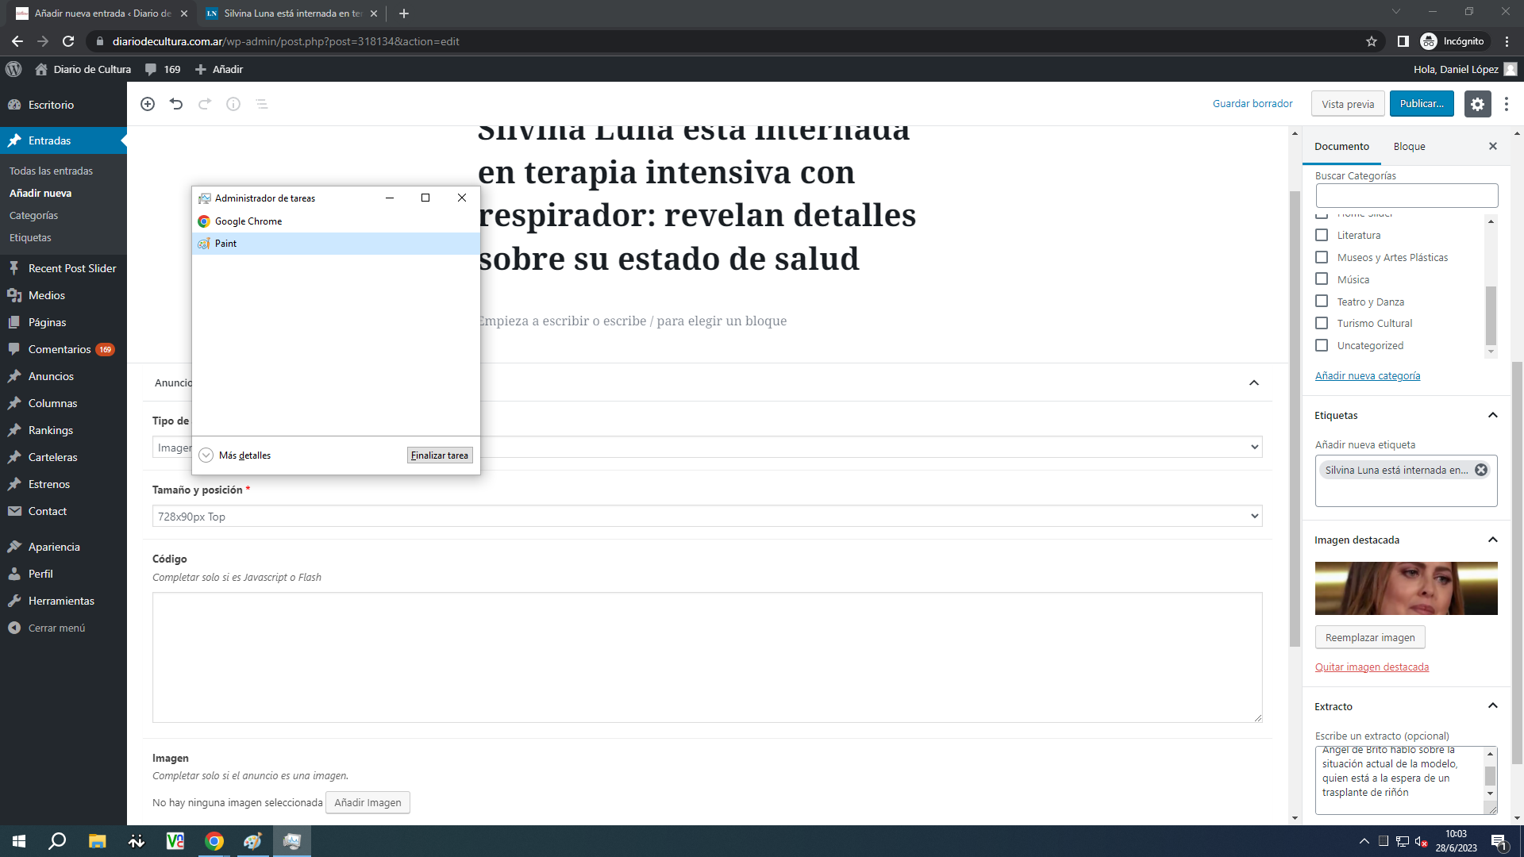Click inside the Código textarea
Viewport: 1524px width, 857px height.
click(707, 657)
